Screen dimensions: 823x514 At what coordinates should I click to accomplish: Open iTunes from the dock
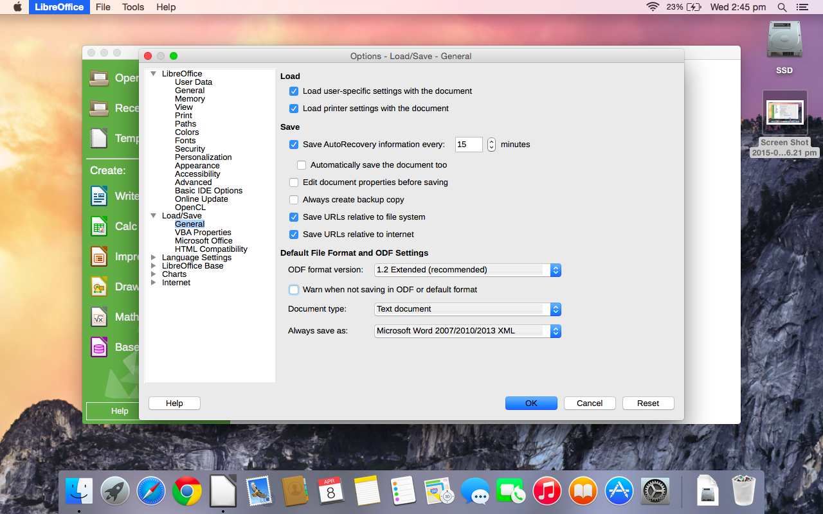pyautogui.click(x=547, y=492)
